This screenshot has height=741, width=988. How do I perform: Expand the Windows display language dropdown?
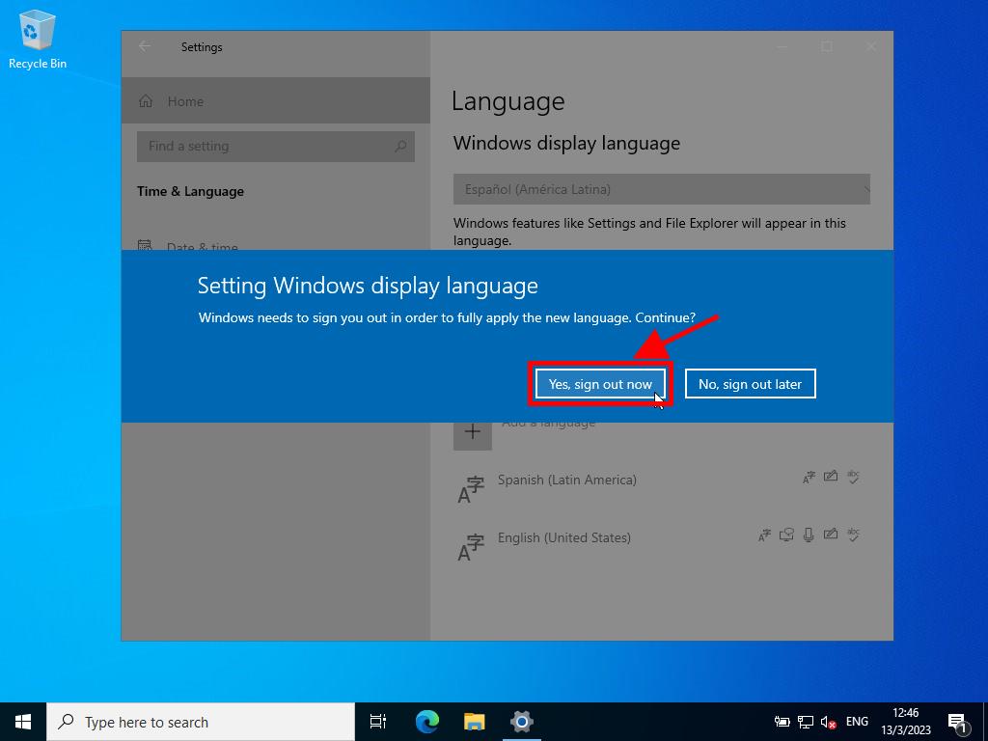pyautogui.click(x=661, y=189)
